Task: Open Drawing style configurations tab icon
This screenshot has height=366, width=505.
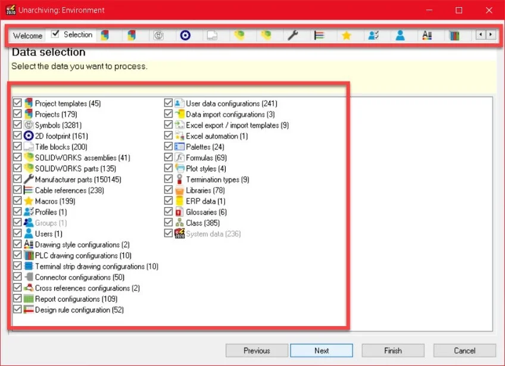Action: pos(426,36)
